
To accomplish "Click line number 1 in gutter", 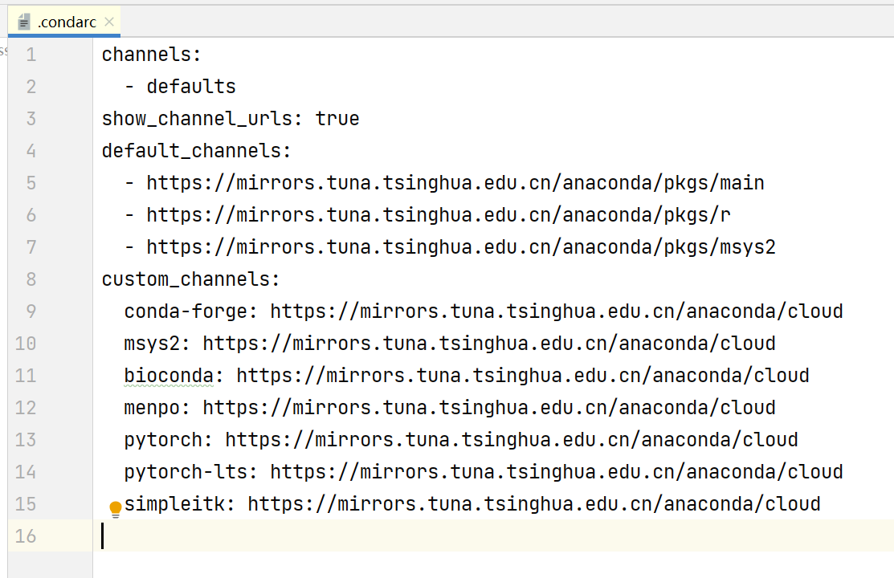I will (31, 55).
